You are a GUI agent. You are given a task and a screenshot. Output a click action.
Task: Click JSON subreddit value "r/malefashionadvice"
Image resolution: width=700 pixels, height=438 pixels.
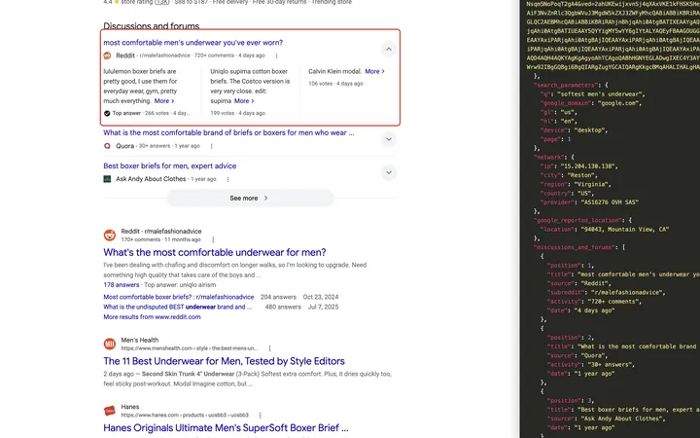point(627,292)
